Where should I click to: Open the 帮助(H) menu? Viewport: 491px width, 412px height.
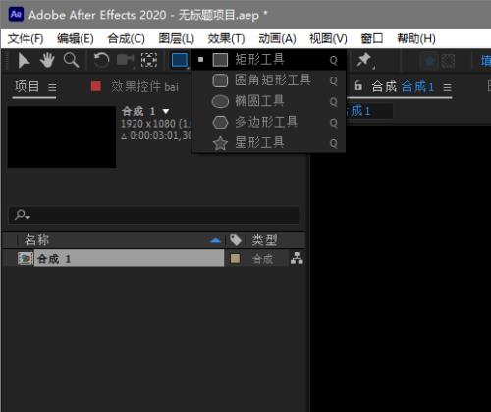pyautogui.click(x=416, y=39)
